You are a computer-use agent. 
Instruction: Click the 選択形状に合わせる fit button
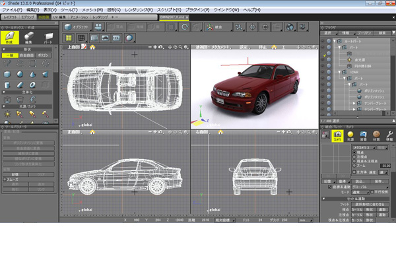tap(370, 204)
